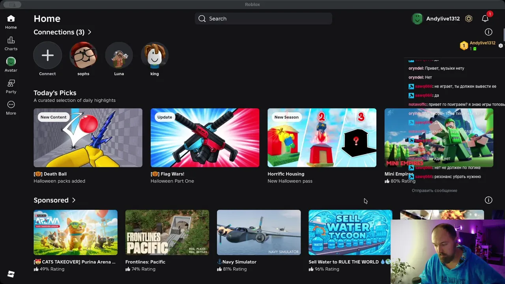Open the Home sidebar icon

[11, 19]
